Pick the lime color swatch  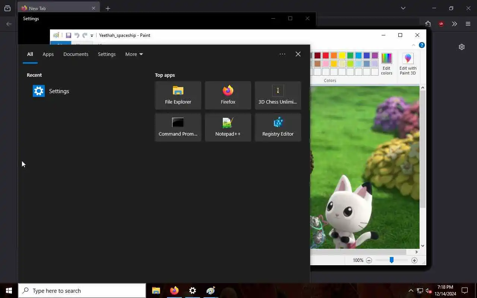(350, 64)
